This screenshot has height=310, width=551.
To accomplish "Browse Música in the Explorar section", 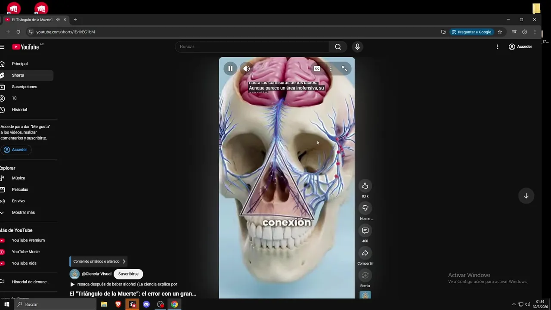I will (x=27, y=178).
